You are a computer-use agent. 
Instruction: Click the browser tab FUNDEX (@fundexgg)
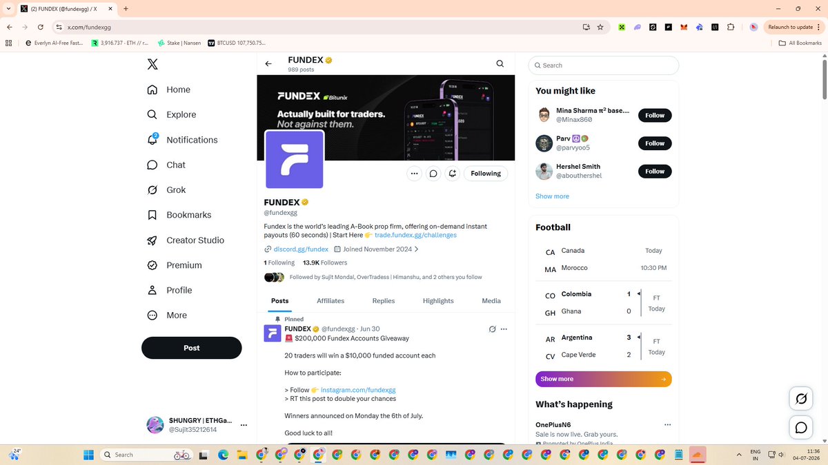click(x=67, y=8)
